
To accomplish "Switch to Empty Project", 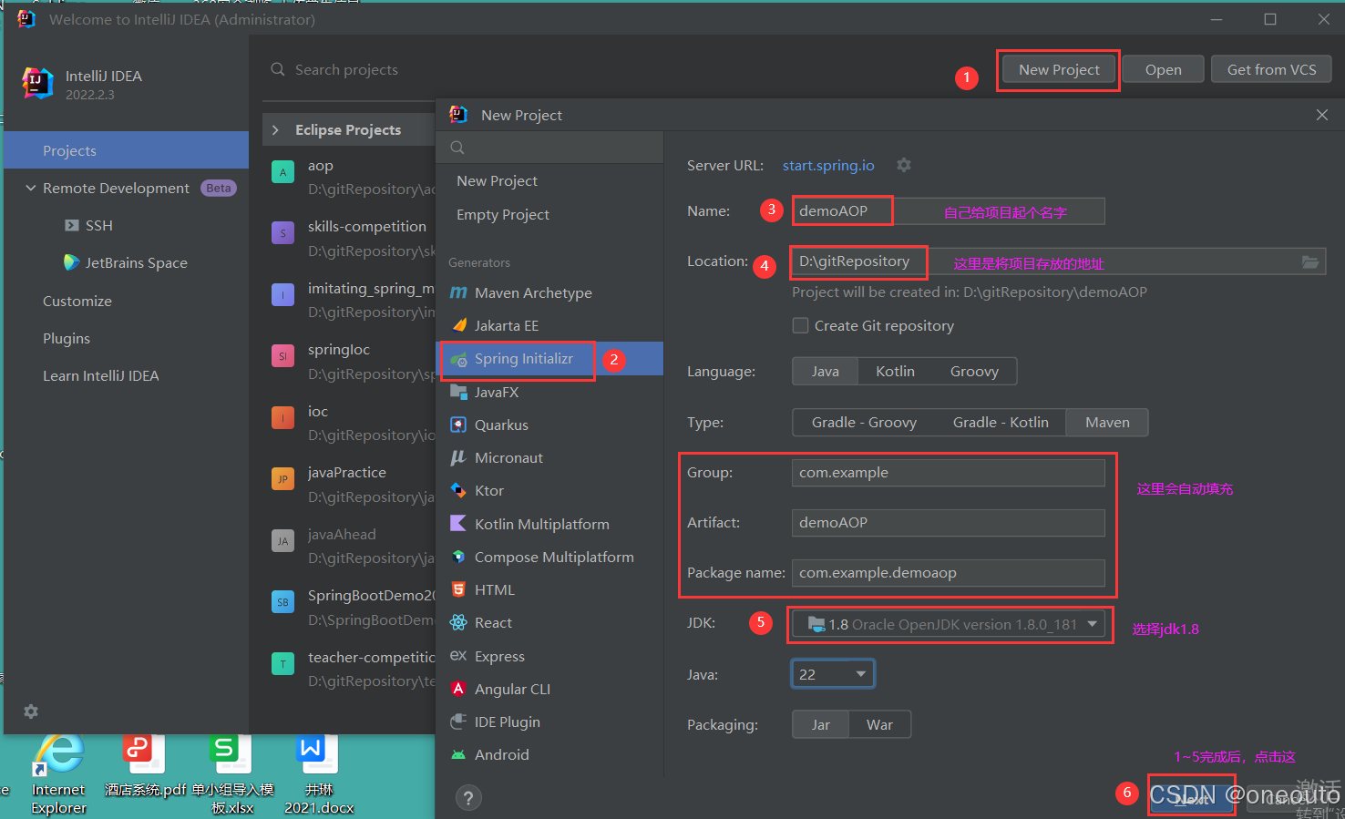I will (502, 214).
